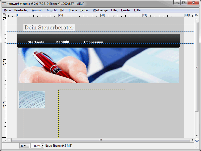Open the Werkzeuge menu
This screenshot has height=151, width=201.
click(x=100, y=10)
